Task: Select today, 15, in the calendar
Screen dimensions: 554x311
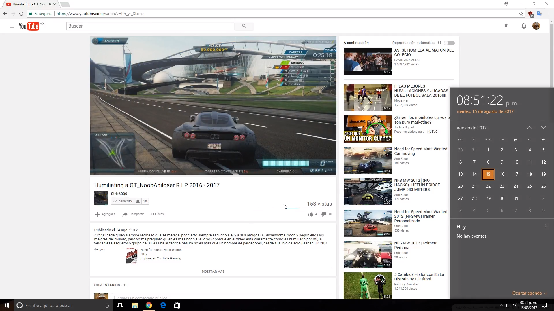Action: point(488,174)
